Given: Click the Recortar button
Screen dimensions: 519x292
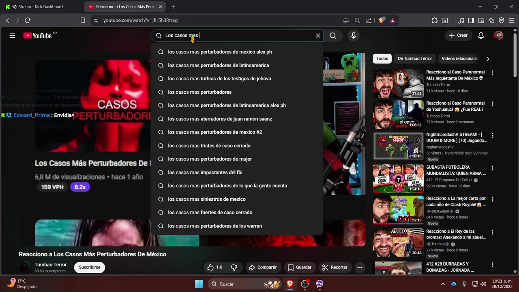Looking at the screenshot, I should (335, 267).
